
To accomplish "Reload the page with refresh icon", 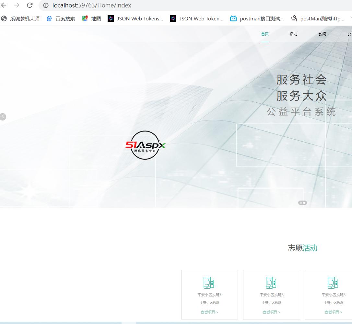I will point(29,5).
